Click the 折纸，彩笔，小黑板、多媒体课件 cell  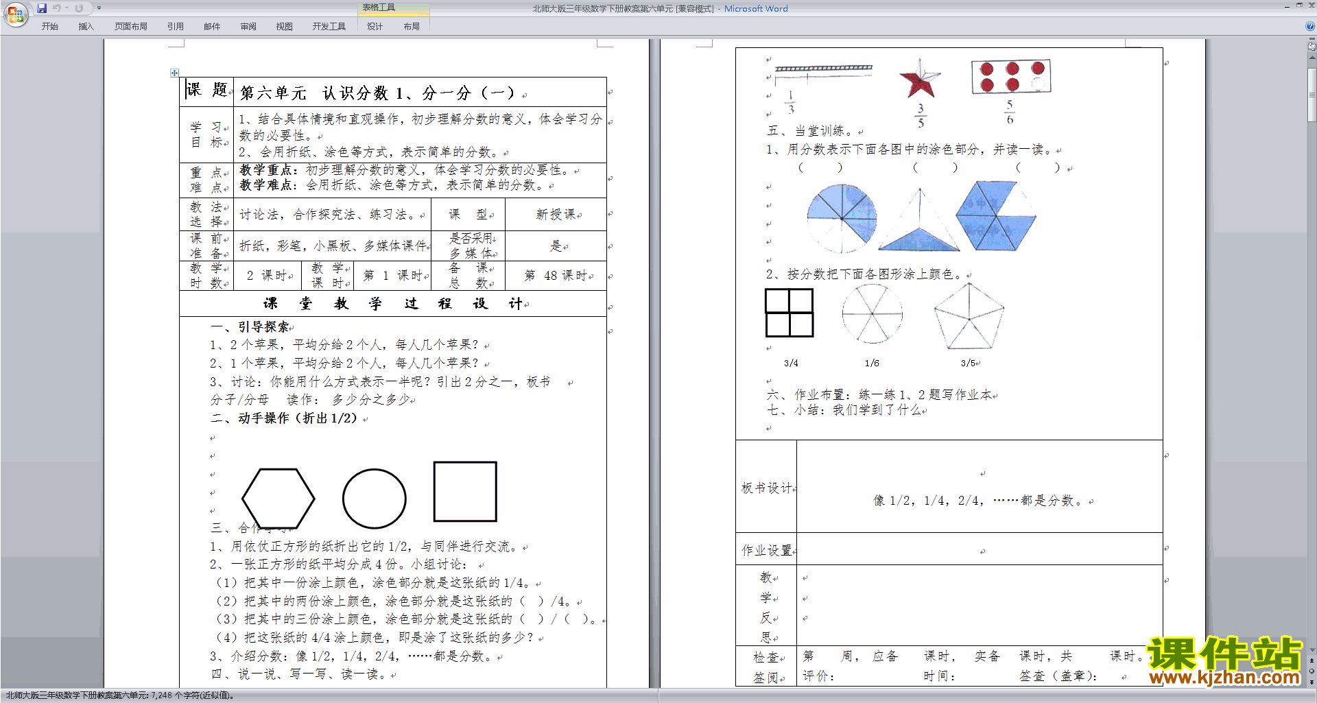333,246
